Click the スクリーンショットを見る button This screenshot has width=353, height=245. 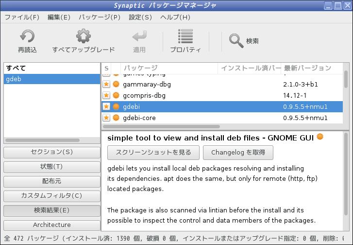153,153
